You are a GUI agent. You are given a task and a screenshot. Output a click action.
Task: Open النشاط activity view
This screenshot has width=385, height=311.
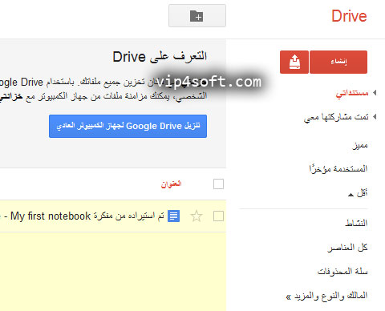pos(356,223)
